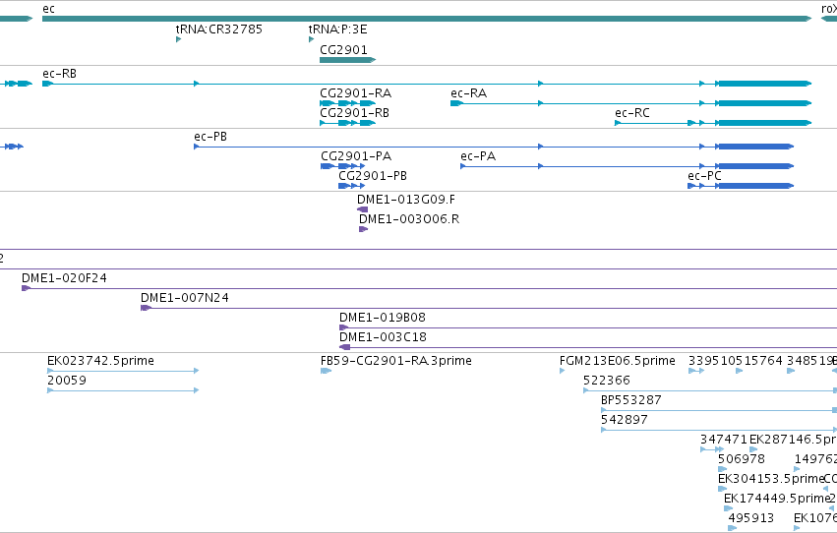Screen dimensions: 837x533
Task: Select the BP553287 EST label
Action: coord(631,400)
